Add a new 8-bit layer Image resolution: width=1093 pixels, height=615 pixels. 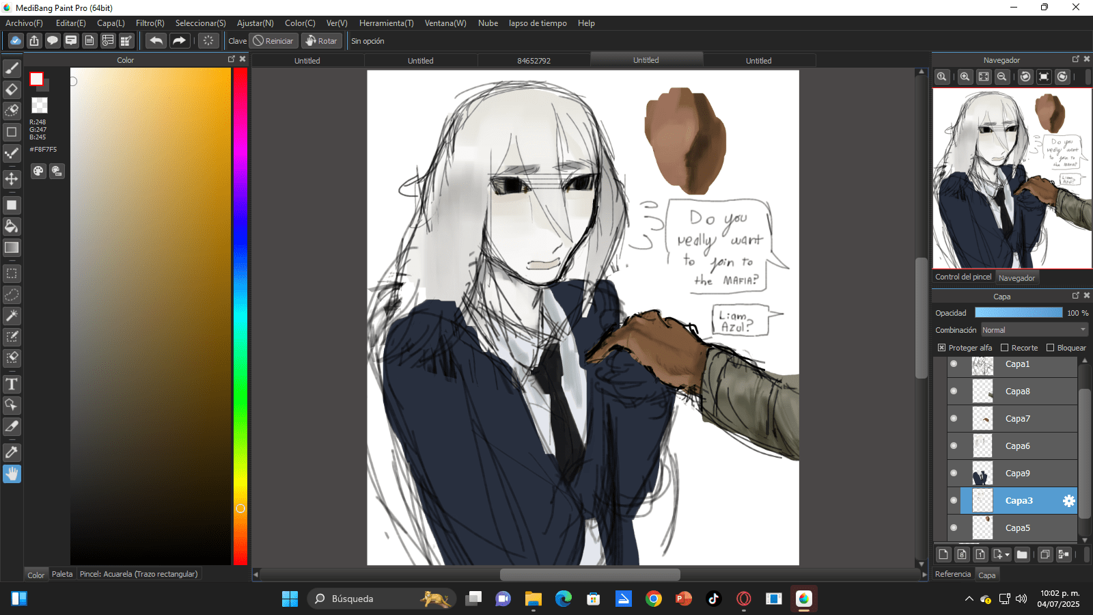click(962, 554)
